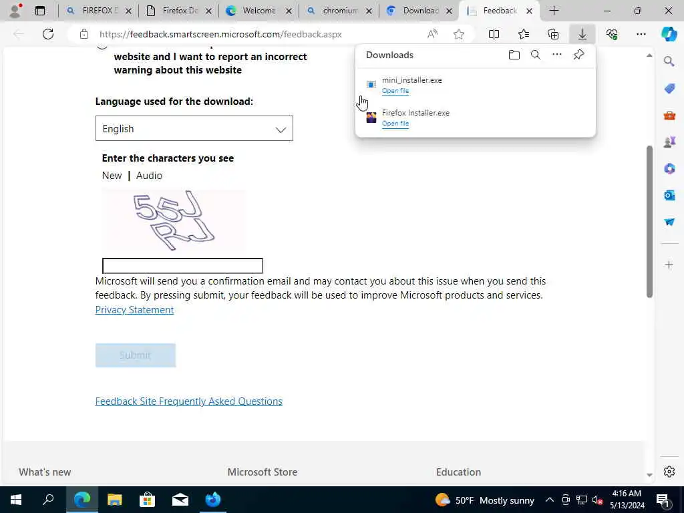
Task: Open downloads folder icon in Downloads panel
Action: tap(514, 55)
